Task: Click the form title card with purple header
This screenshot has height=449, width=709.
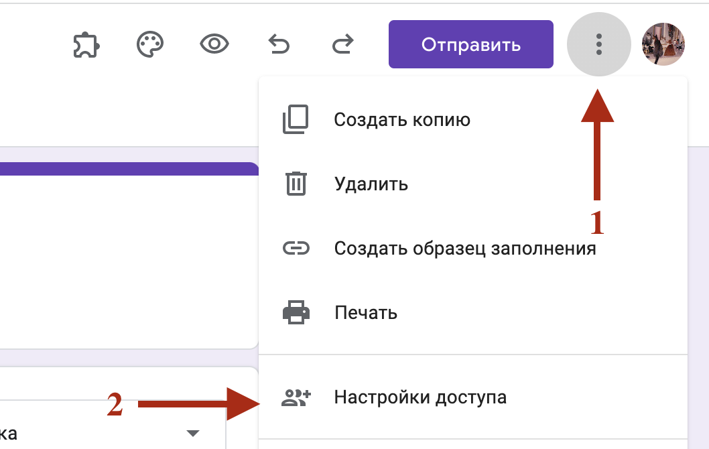Action: pyautogui.click(x=127, y=255)
